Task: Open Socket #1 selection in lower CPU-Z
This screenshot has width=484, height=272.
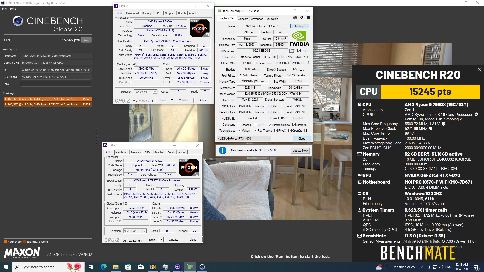Action: (135, 231)
